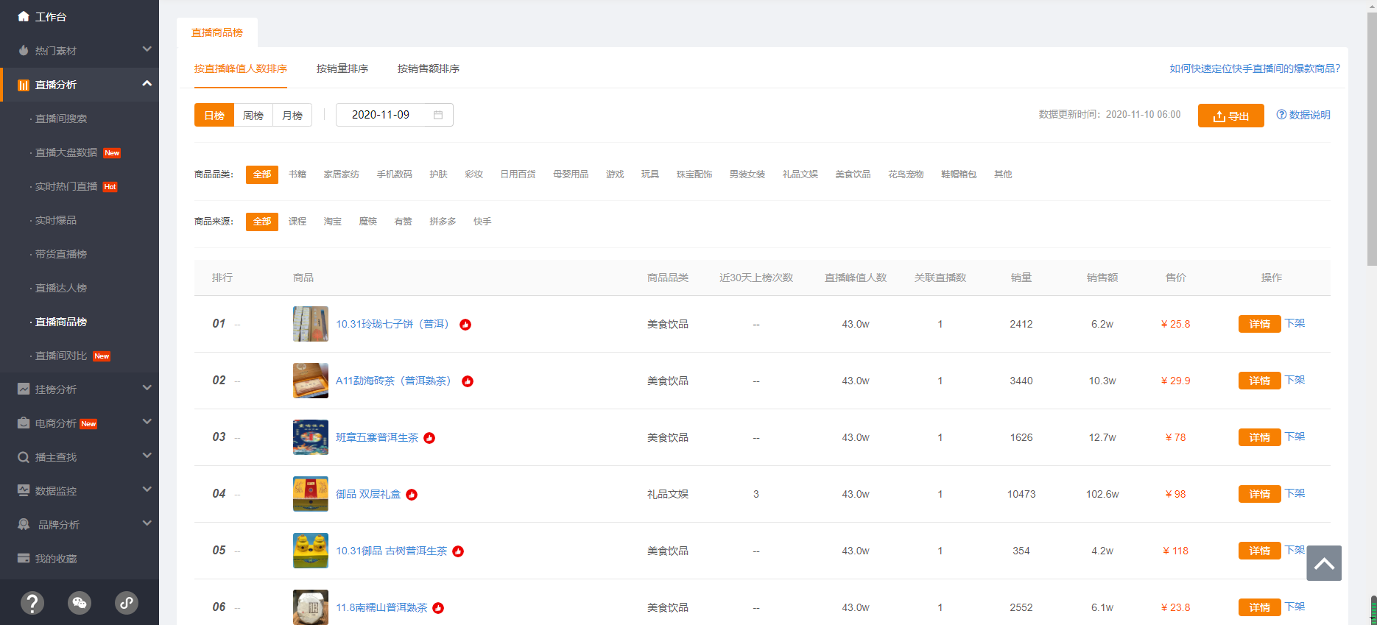Switch to 周榜 weekly ranking
Image resolution: width=1377 pixels, height=625 pixels.
click(x=253, y=115)
